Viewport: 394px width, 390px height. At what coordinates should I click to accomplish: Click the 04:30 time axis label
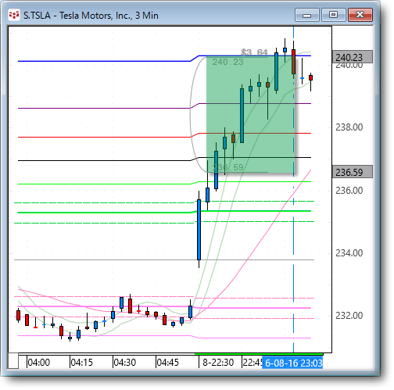point(125,363)
